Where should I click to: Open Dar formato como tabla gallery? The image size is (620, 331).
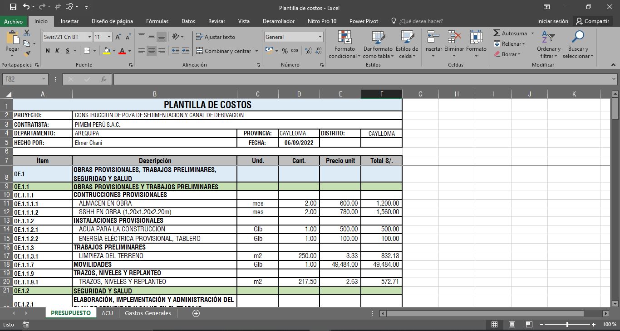tap(378, 44)
